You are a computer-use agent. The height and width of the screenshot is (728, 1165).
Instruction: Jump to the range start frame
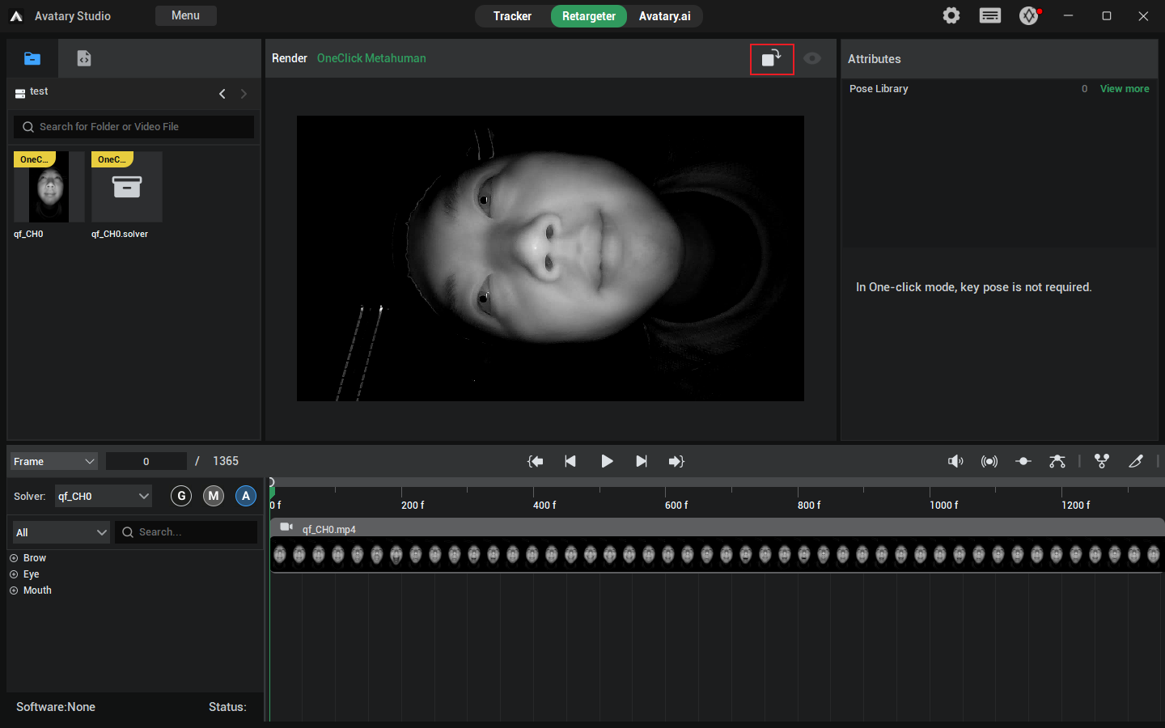click(x=536, y=461)
